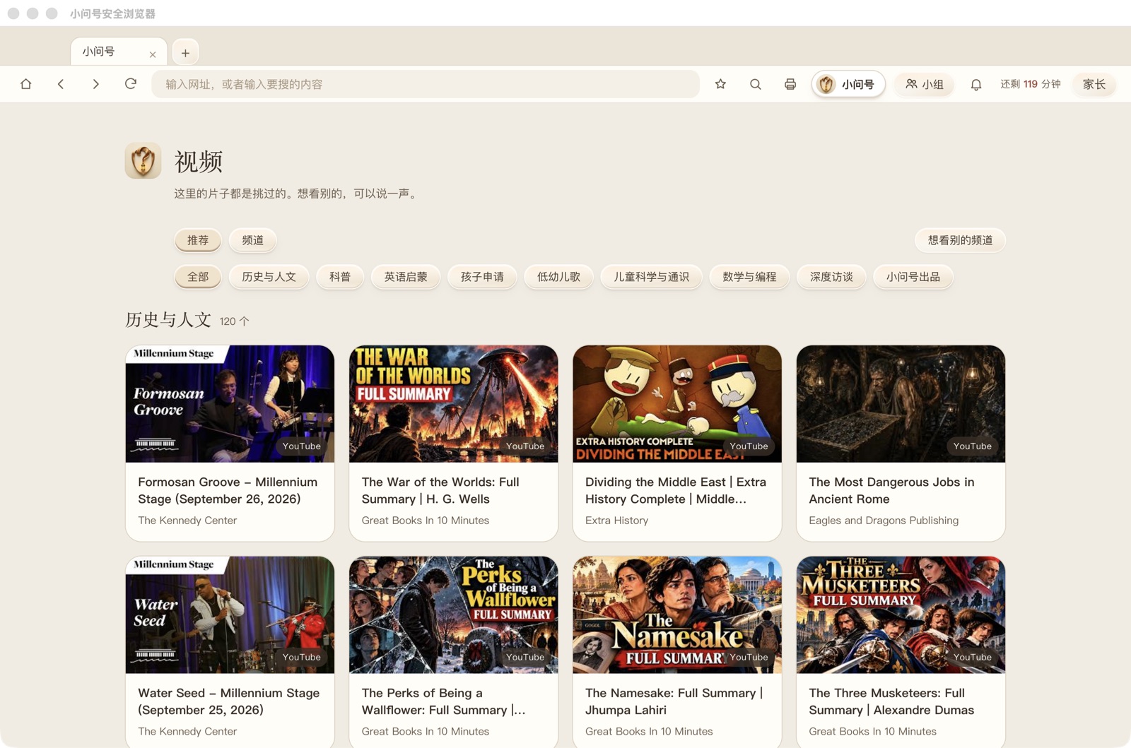Filter by 数学与编程 category

pyautogui.click(x=749, y=277)
